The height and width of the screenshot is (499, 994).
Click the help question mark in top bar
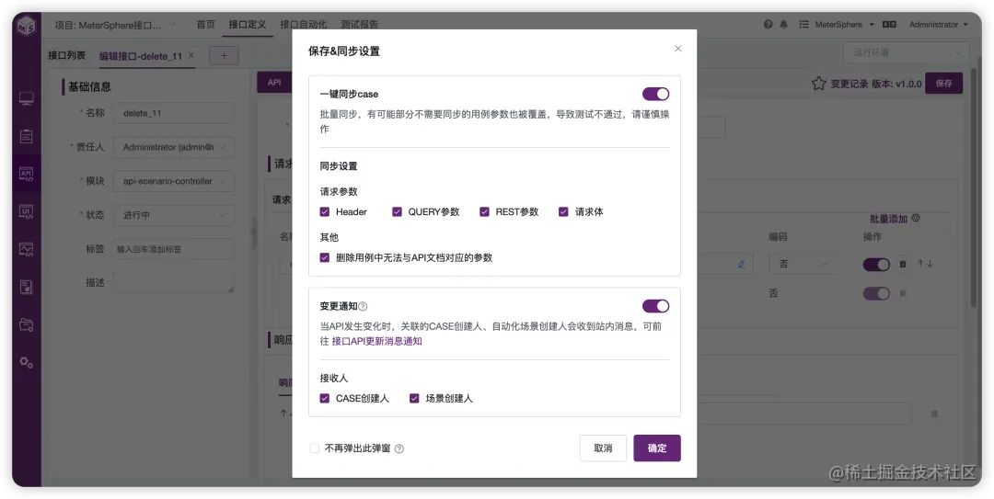(769, 25)
